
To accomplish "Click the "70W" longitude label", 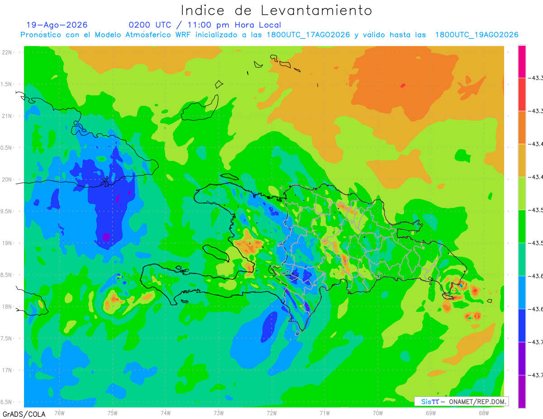I will click(377, 413).
